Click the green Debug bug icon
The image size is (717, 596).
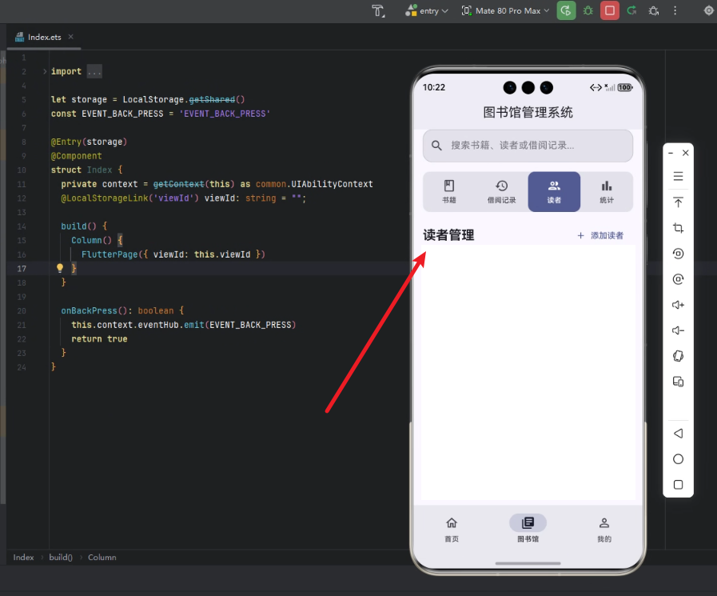click(x=588, y=10)
